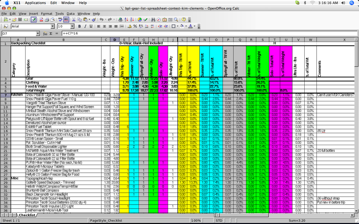Cut the selection with the scissors icon
The image size is (359, 224).
(x=74, y=20)
